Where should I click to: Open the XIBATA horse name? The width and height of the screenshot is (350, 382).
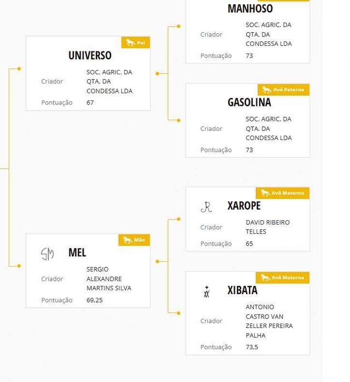[x=242, y=291]
